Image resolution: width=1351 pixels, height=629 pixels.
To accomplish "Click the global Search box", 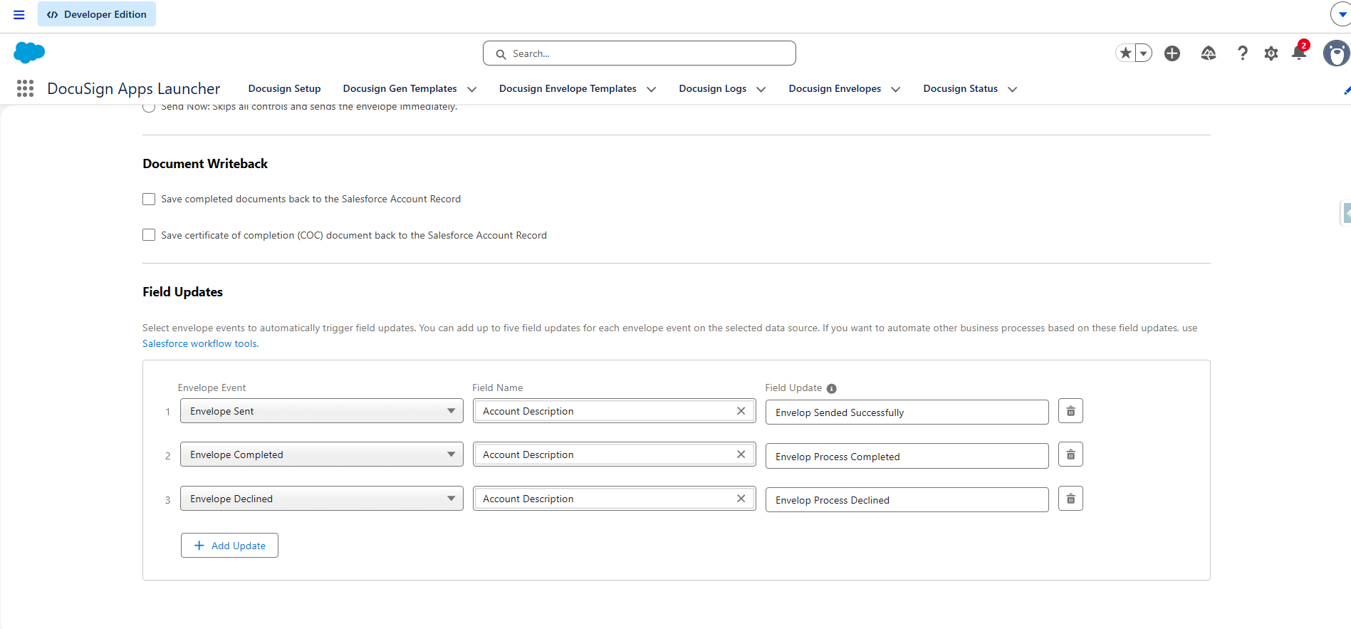I will coord(639,53).
